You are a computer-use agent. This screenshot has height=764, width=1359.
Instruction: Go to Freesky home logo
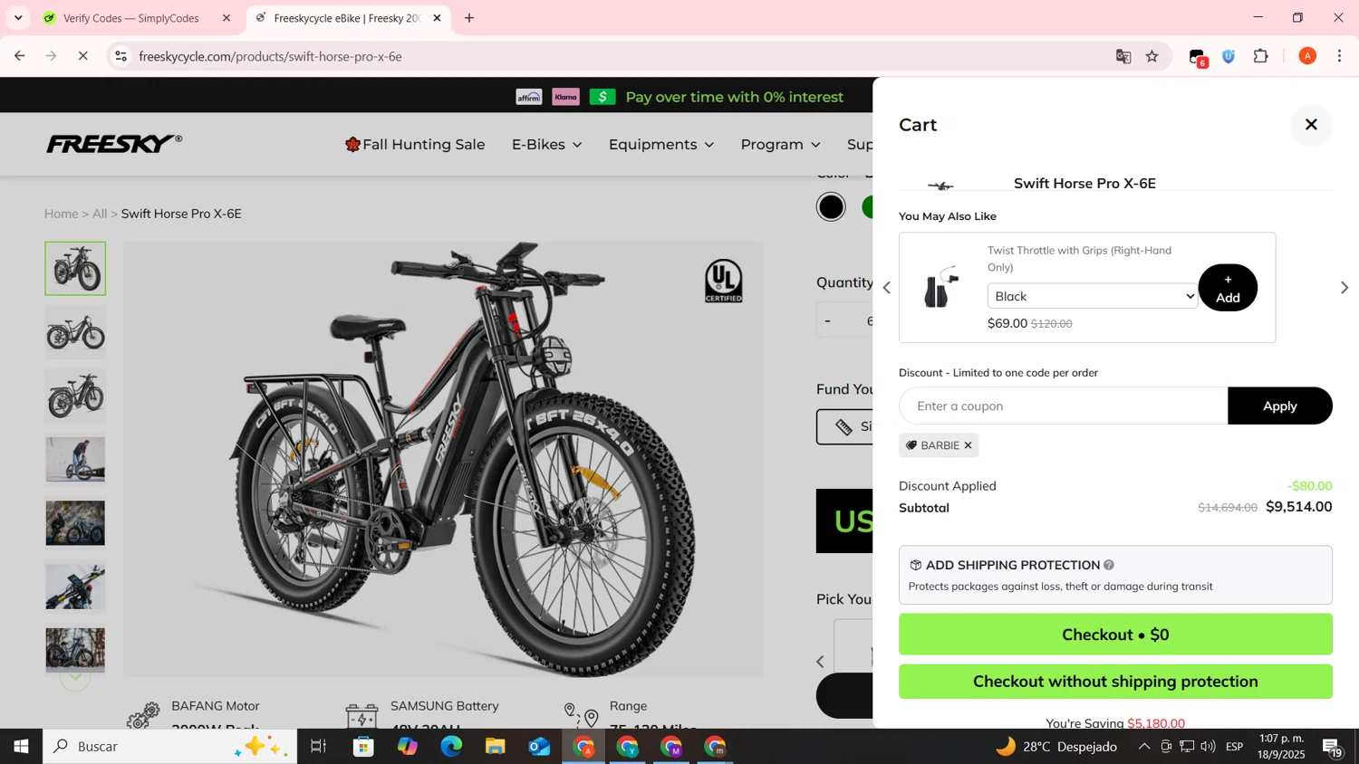pyautogui.click(x=114, y=143)
